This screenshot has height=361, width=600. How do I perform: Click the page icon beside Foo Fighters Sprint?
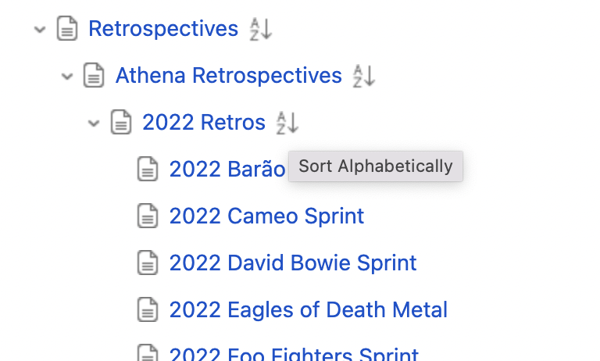(x=148, y=352)
